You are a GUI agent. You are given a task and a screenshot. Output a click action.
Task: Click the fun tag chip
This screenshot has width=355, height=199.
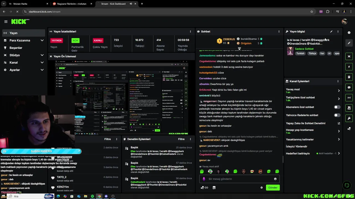tap(322, 53)
